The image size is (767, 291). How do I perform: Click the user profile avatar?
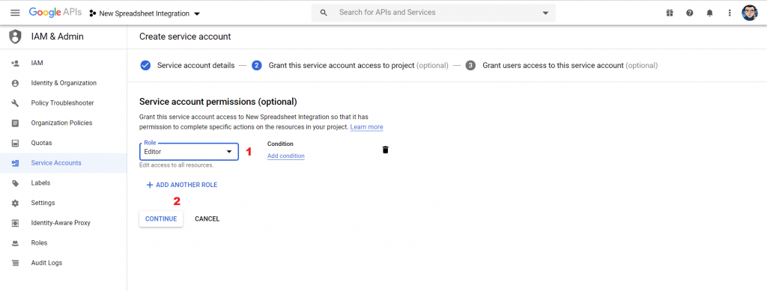749,13
